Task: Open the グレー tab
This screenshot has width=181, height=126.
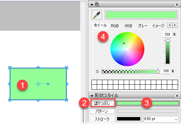Action: pyautogui.click(x=143, y=26)
